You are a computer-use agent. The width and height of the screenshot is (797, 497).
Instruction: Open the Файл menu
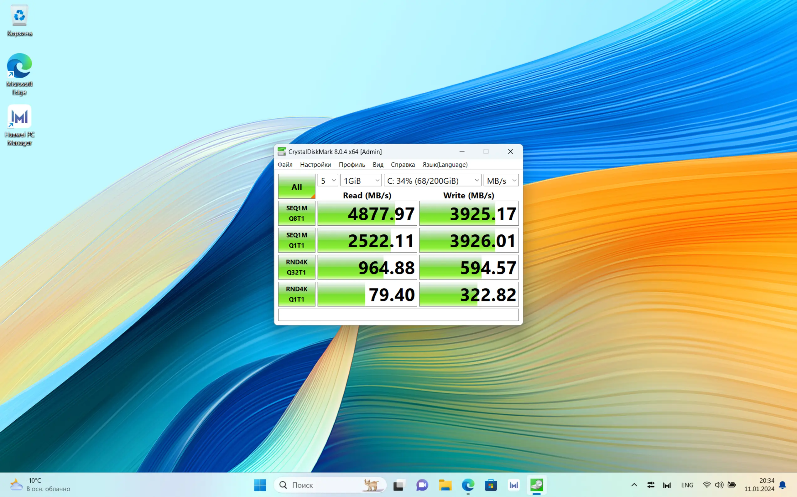click(x=285, y=165)
